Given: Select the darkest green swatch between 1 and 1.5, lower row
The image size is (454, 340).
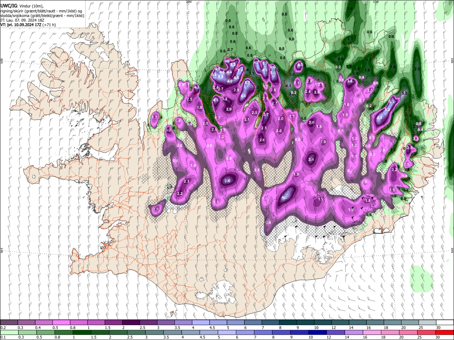Looking at the screenshot, I should (82, 332).
